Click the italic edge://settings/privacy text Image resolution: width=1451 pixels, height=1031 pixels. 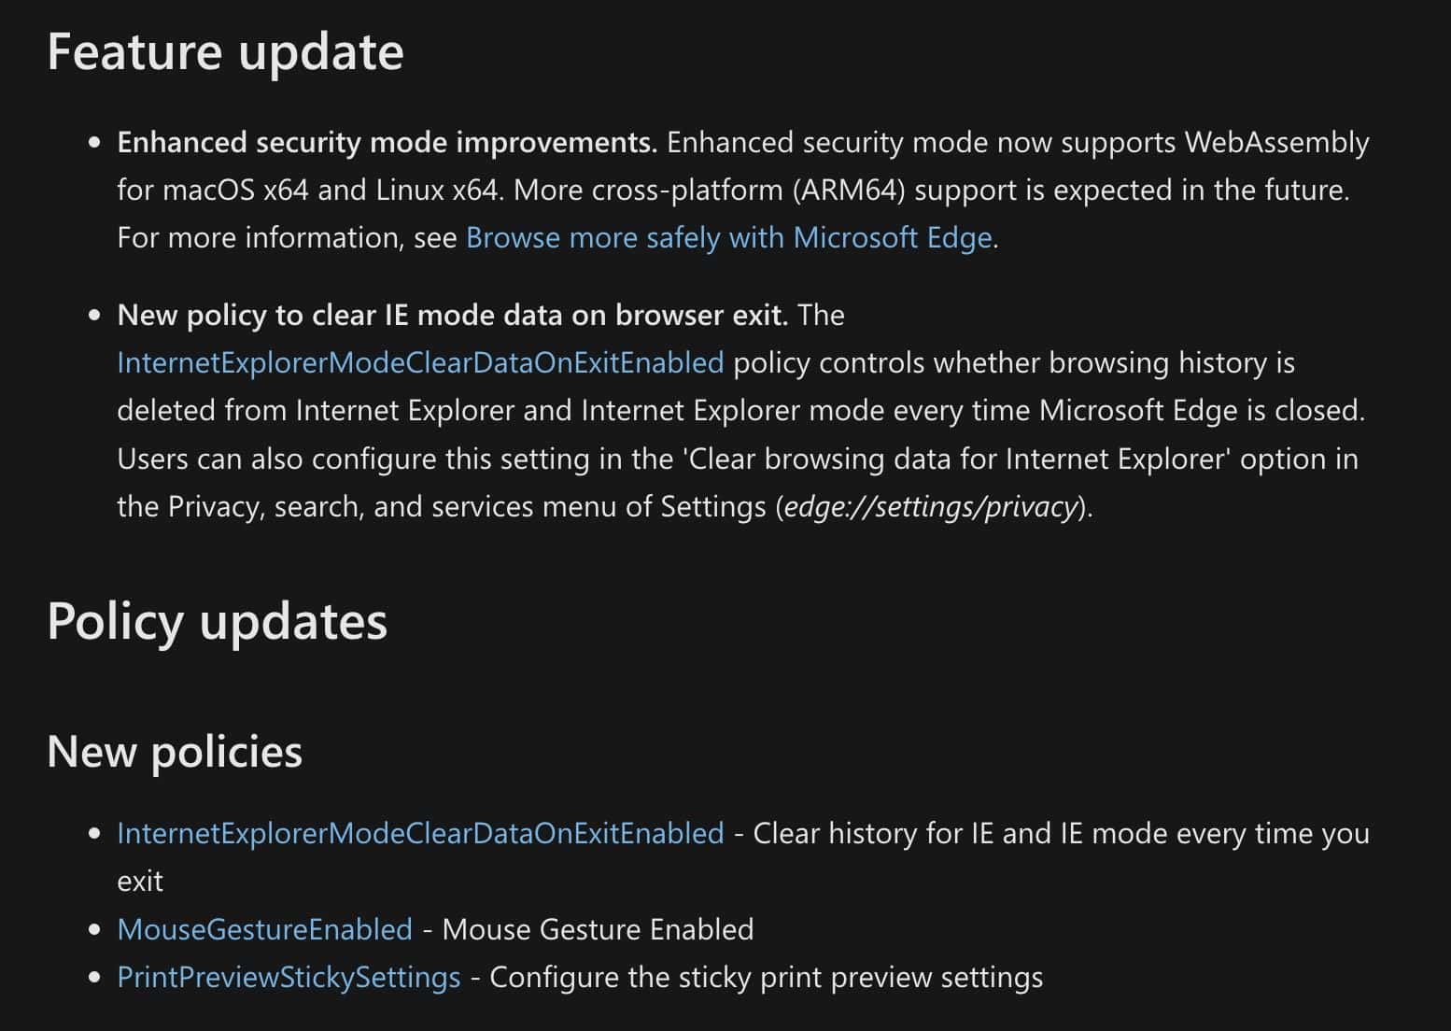pos(931,507)
